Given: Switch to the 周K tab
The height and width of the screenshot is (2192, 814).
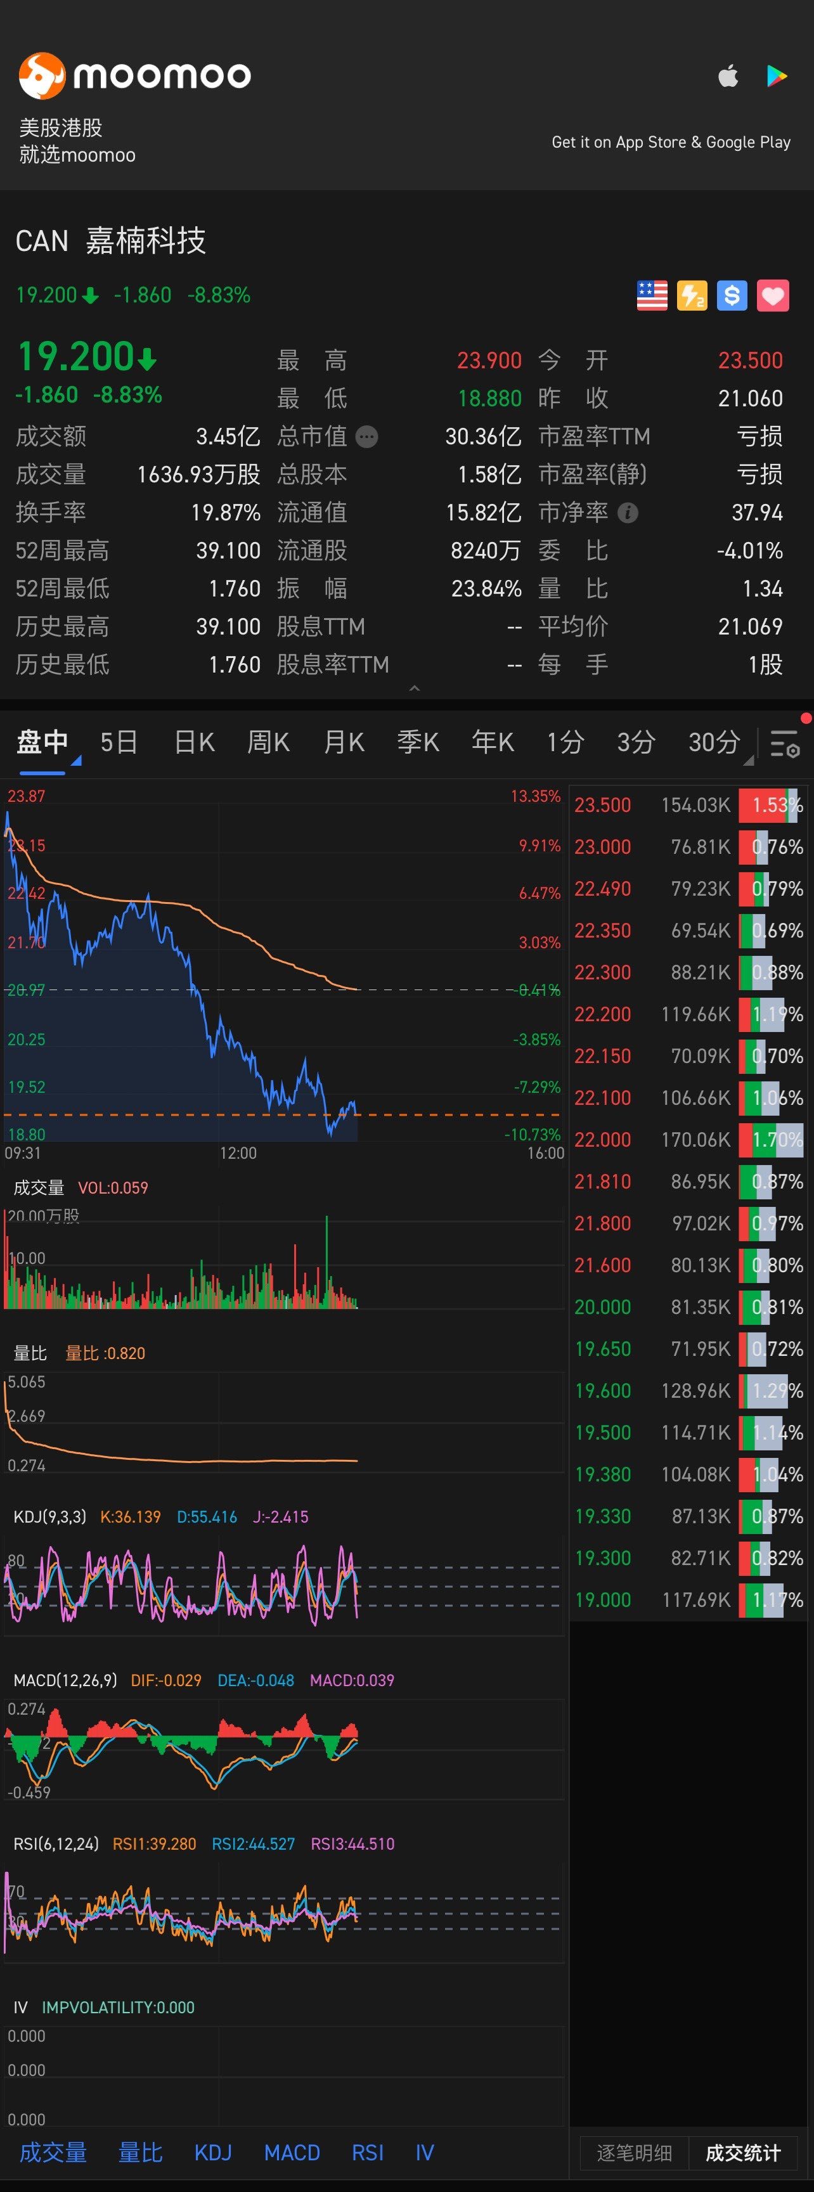Looking at the screenshot, I should pos(269,742).
